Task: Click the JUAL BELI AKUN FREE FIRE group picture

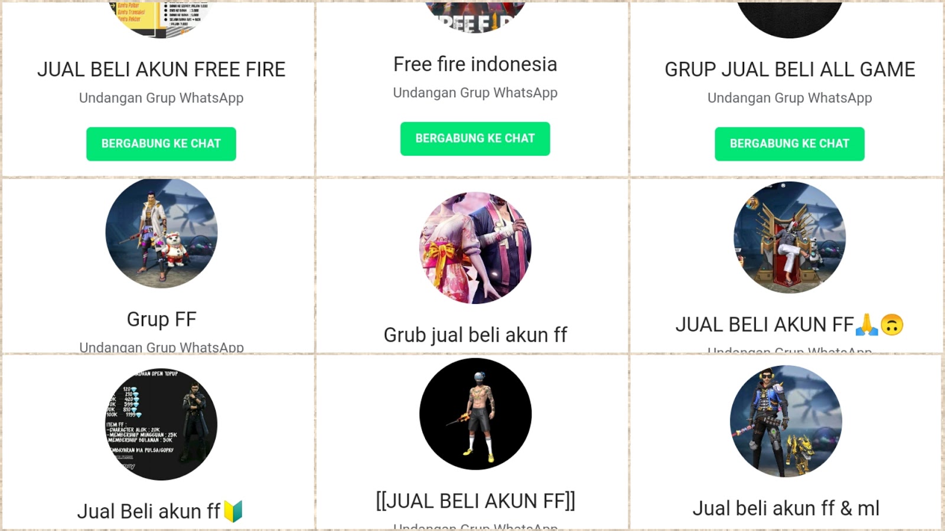Action: pos(161,19)
